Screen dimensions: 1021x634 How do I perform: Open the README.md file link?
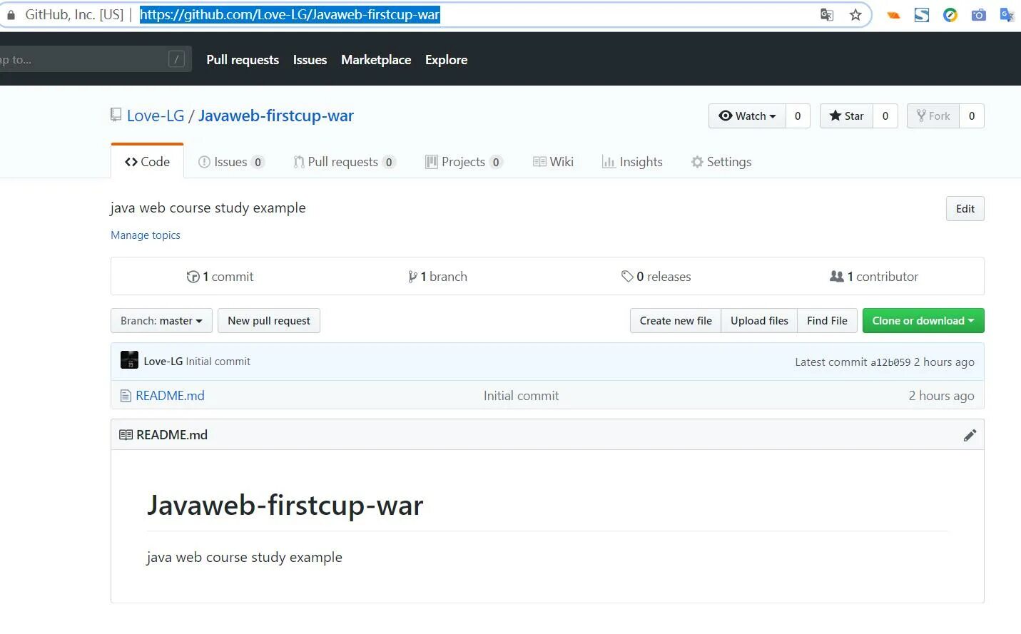click(x=169, y=395)
